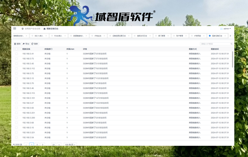Open the admin user dropdown

click(227, 29)
